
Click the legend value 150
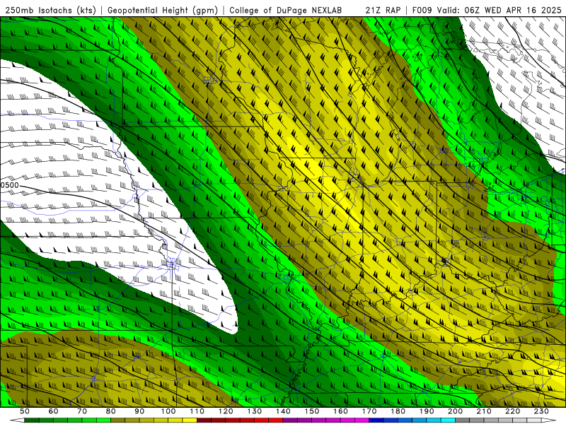312,411
